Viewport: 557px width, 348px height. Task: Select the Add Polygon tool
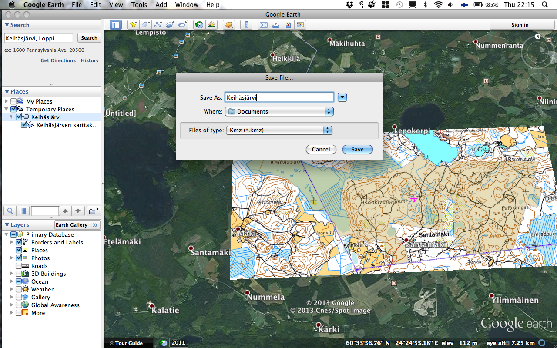(146, 25)
